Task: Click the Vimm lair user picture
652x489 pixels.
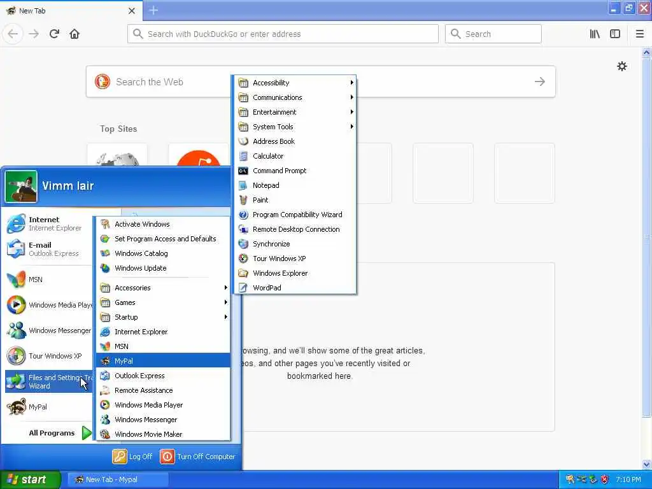Action: (x=21, y=187)
